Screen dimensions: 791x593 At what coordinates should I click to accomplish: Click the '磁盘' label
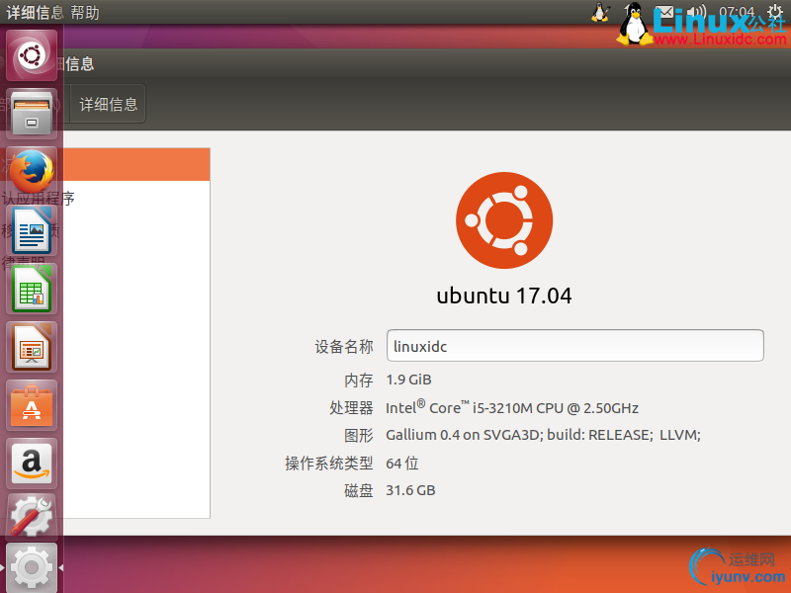[x=359, y=490]
